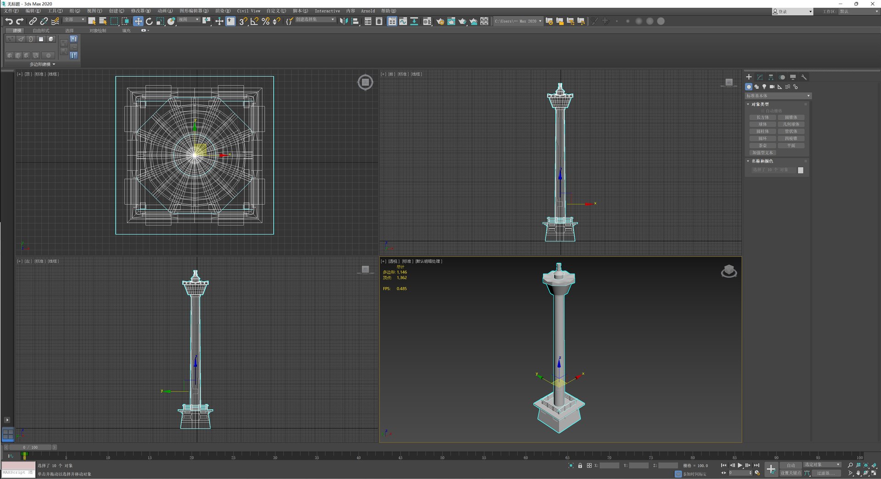Screen dimensions: 881x479
Task: Switch to the 对象绘制 ribbon tab
Action: [98, 31]
